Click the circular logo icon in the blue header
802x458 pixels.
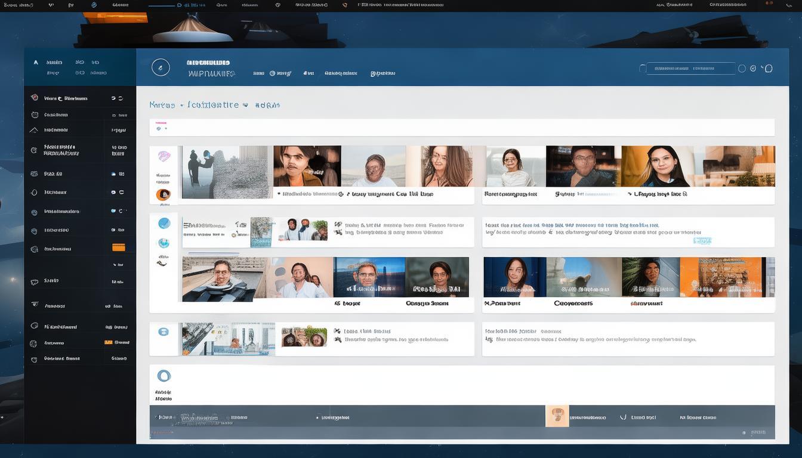click(x=161, y=67)
